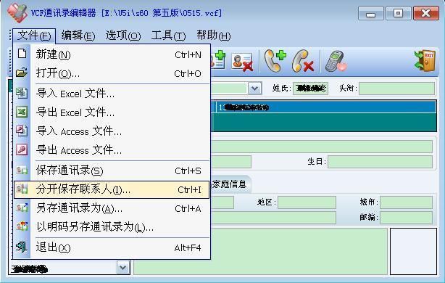This screenshot has height=283, width=445.
Task: Click the 邮编 input field
Action: pyautogui.click(x=406, y=218)
